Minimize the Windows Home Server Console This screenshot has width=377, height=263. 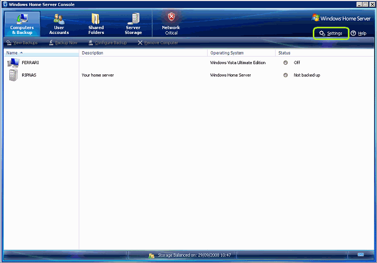(x=359, y=4)
